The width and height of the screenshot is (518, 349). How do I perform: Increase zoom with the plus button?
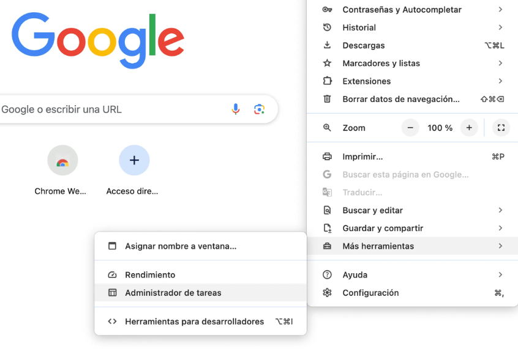[469, 128]
